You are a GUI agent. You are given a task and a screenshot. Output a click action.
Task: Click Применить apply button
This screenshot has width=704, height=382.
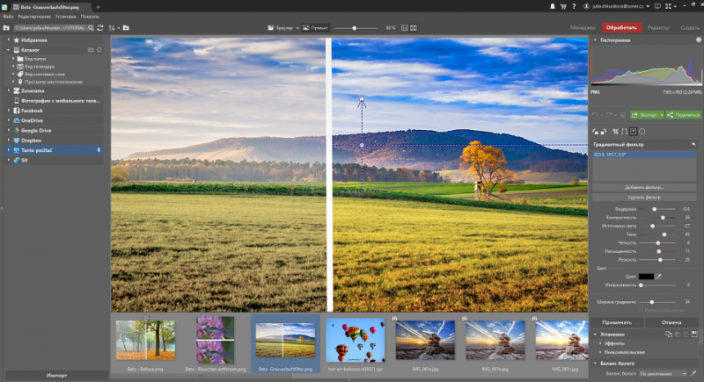pyautogui.click(x=617, y=322)
